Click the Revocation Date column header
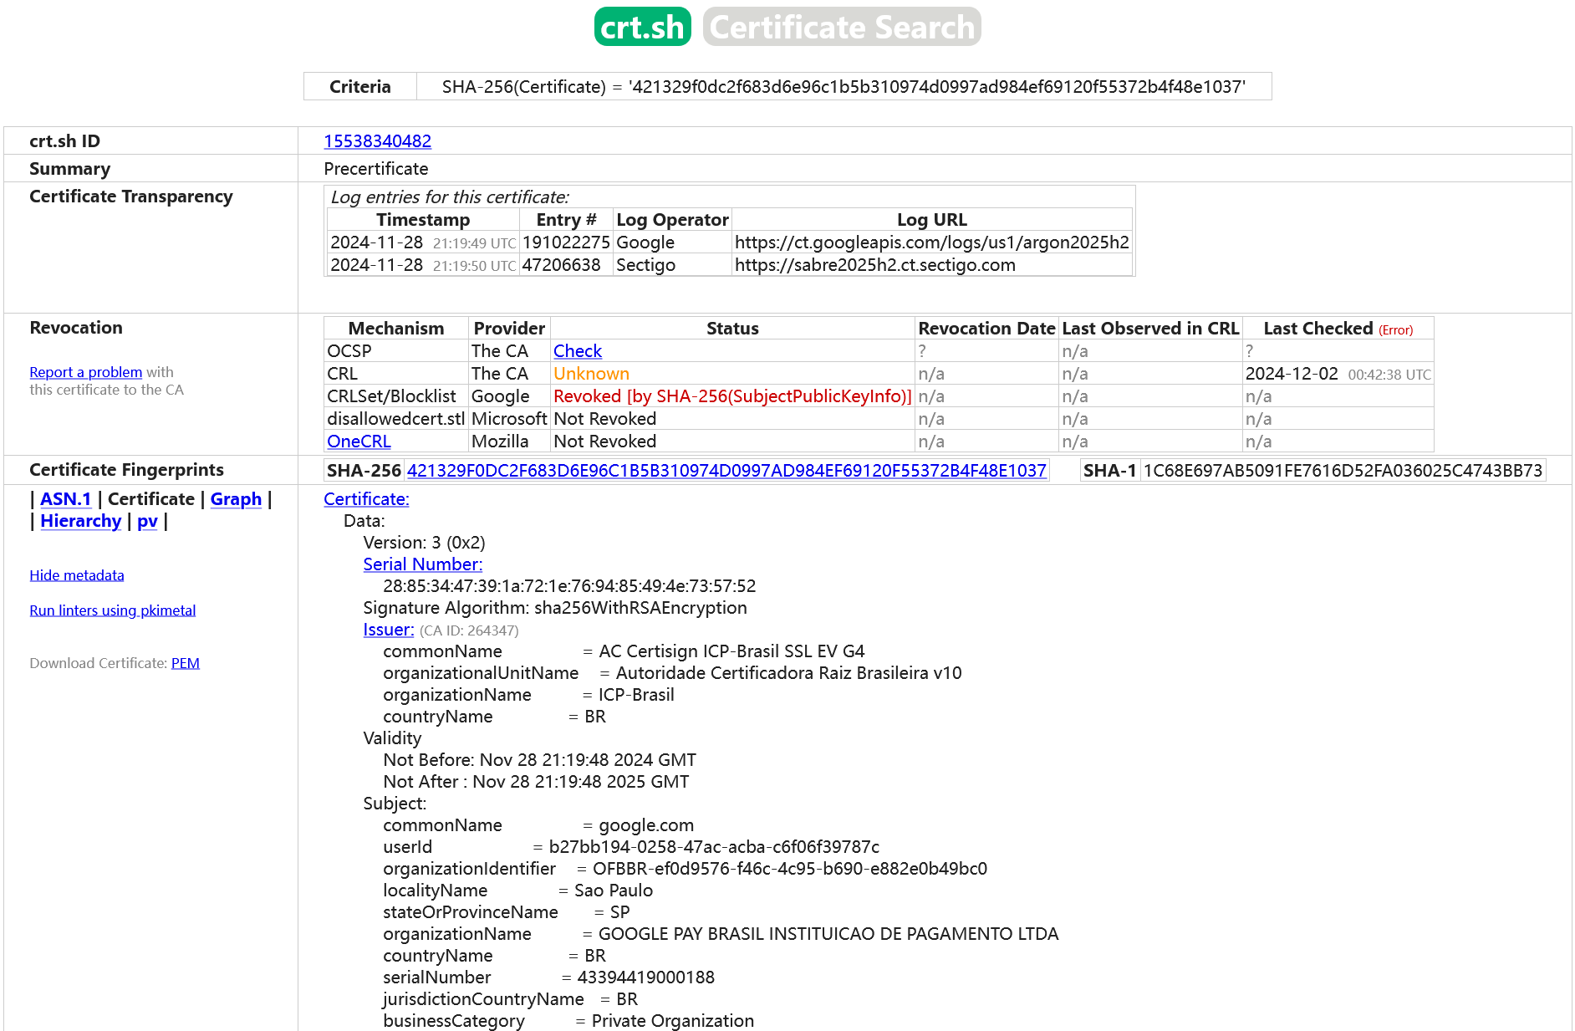Image resolution: width=1575 pixels, height=1031 pixels. (x=986, y=329)
